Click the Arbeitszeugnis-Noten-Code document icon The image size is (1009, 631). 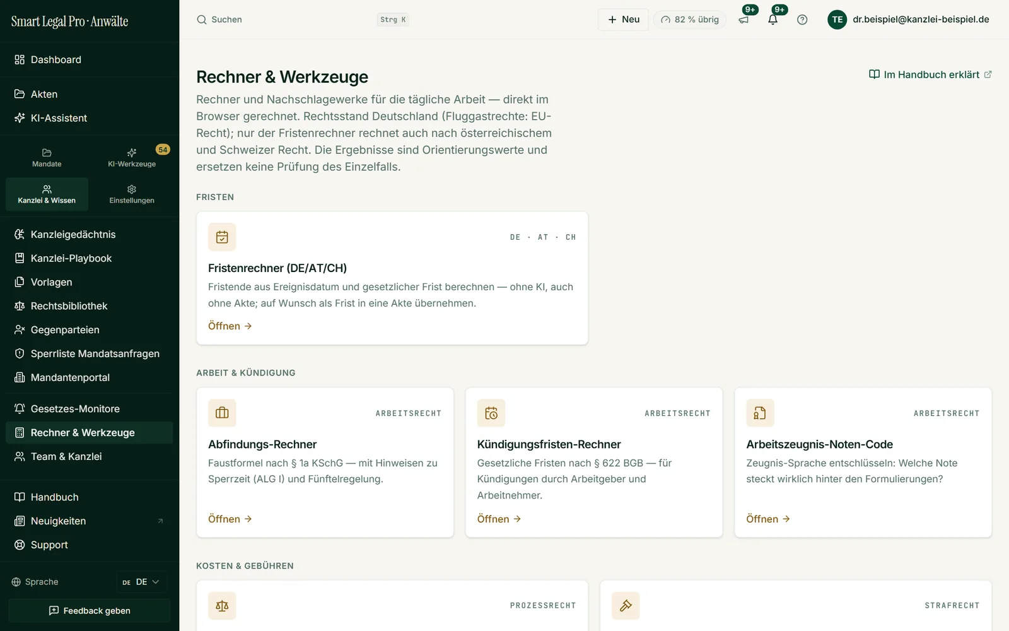click(760, 413)
